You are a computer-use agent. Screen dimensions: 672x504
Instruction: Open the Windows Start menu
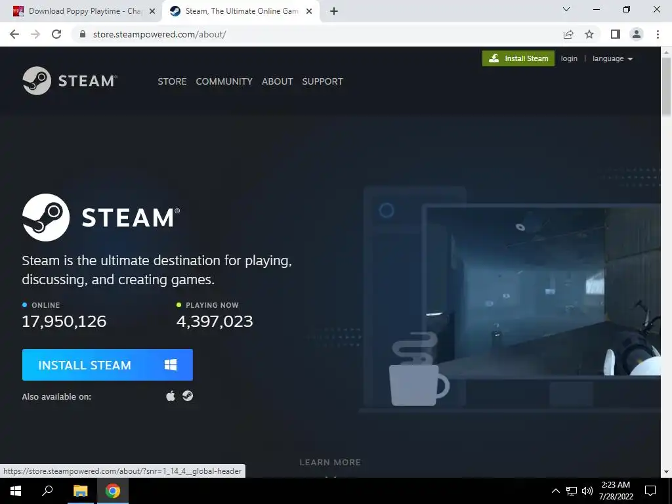(16, 491)
